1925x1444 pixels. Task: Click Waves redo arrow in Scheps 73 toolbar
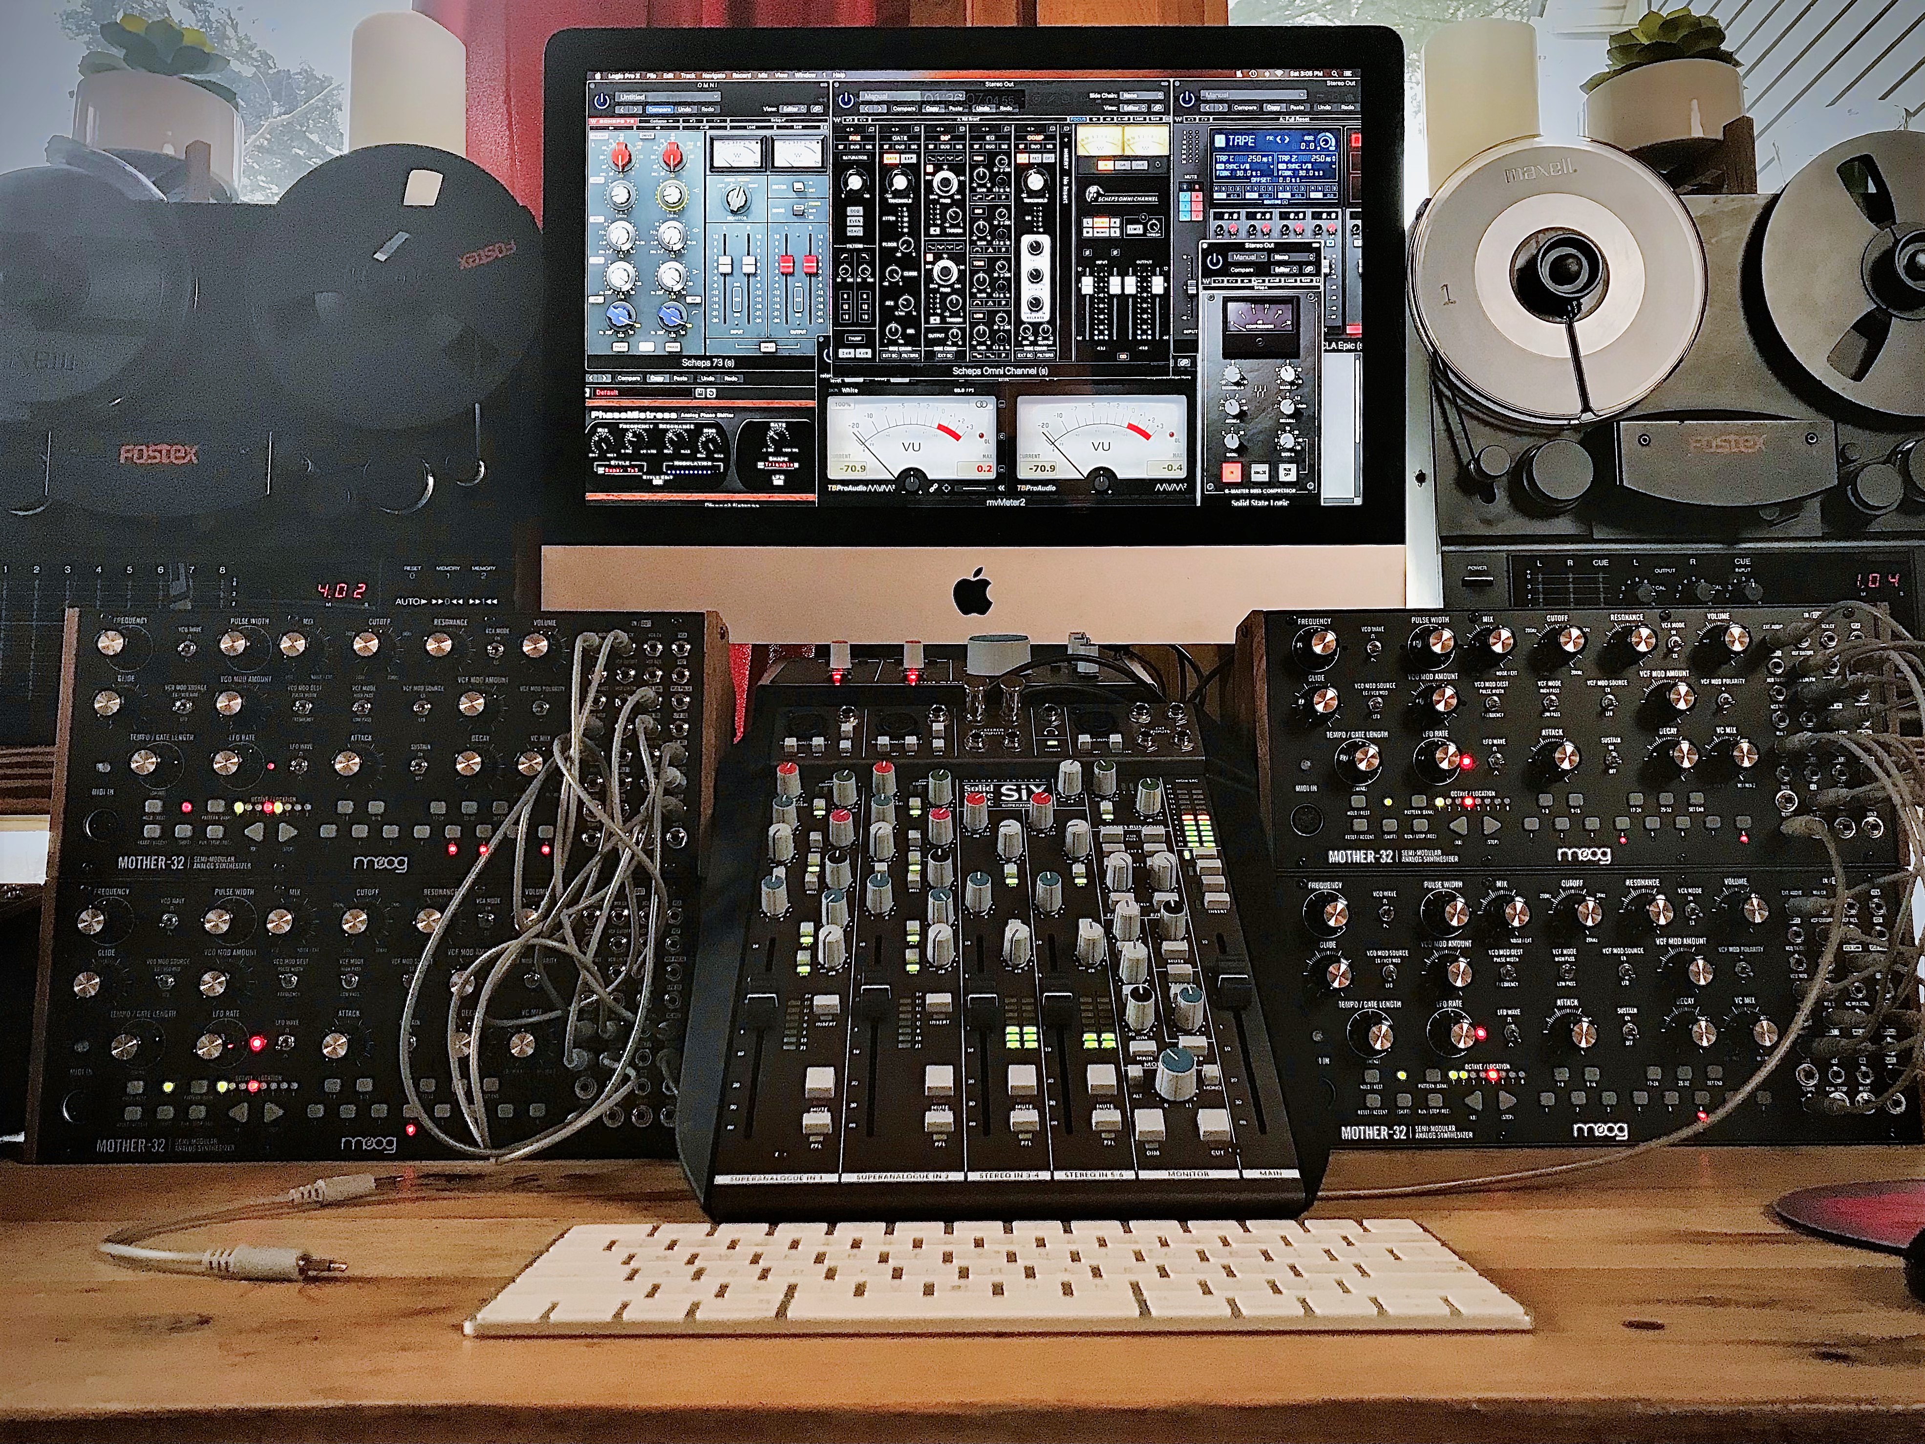pyautogui.click(x=716, y=121)
